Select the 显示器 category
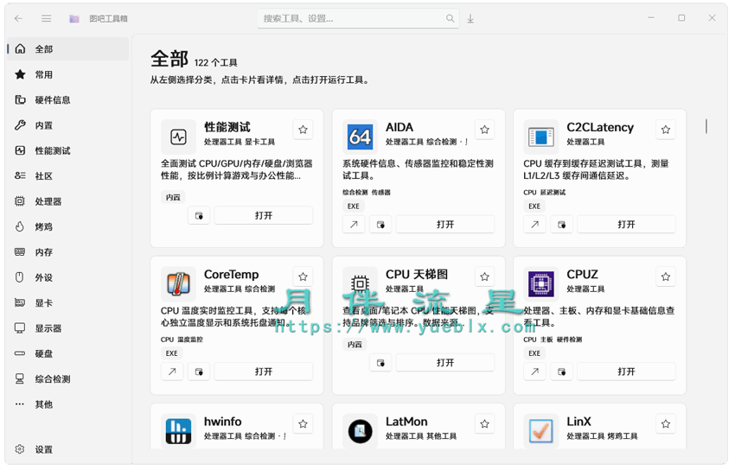 tap(68, 328)
